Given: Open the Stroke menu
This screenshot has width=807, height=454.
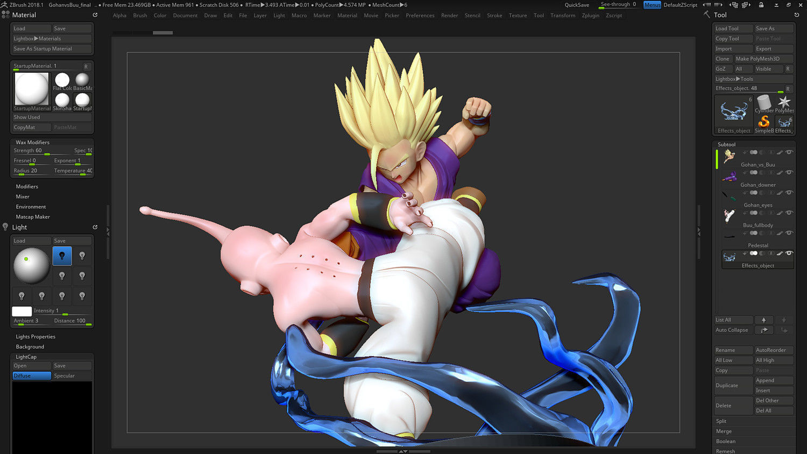Looking at the screenshot, I should tap(494, 16).
